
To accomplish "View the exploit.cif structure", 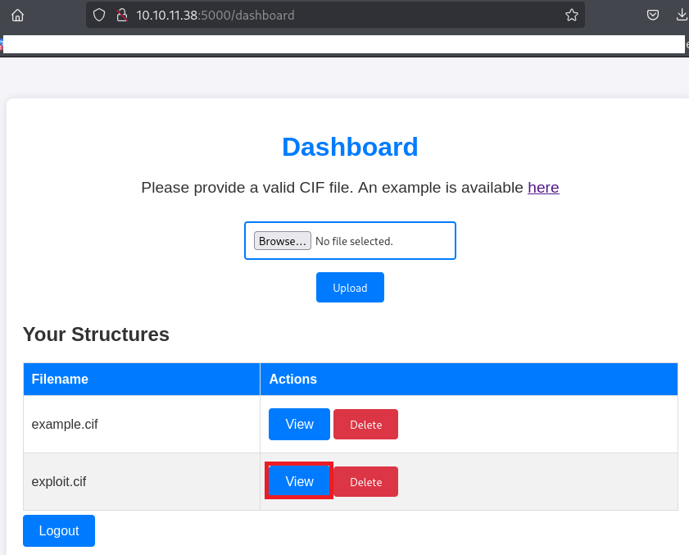I will pos(299,481).
